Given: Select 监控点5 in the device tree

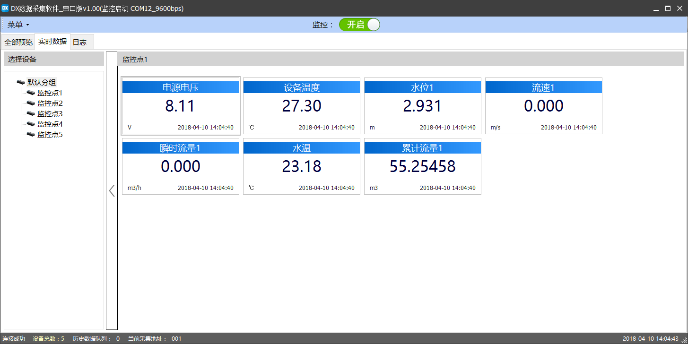Looking at the screenshot, I should point(50,134).
